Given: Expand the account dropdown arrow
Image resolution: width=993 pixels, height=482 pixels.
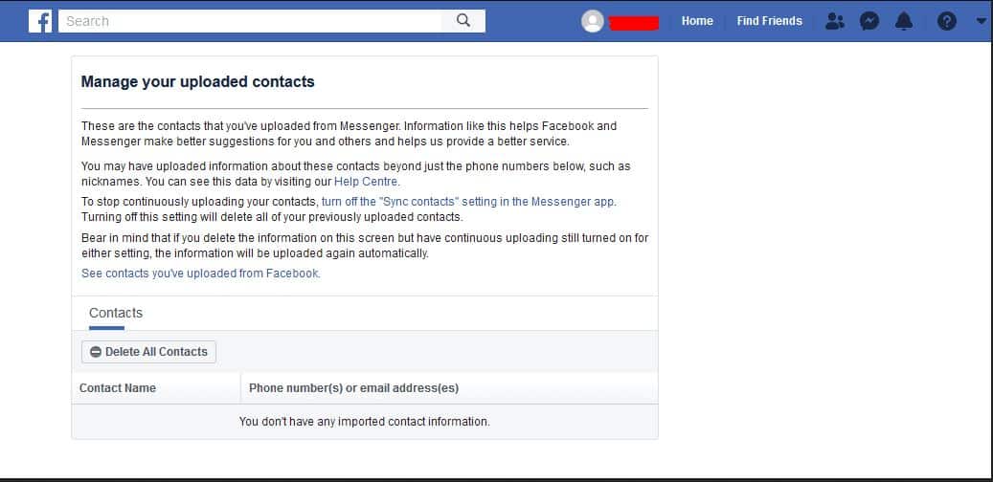Looking at the screenshot, I should (x=981, y=21).
